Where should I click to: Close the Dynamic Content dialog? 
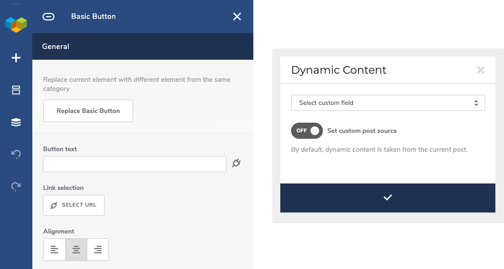480,70
